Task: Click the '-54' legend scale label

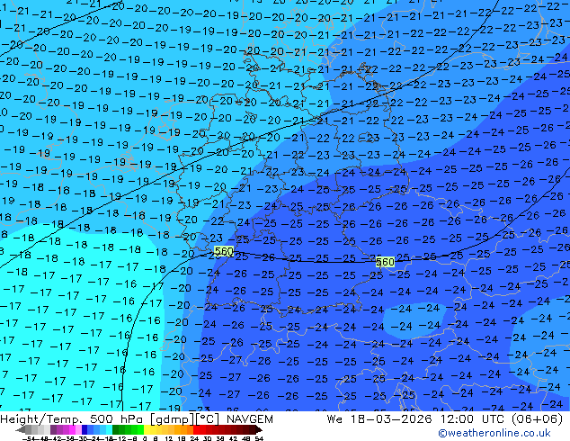Action: [29, 438]
